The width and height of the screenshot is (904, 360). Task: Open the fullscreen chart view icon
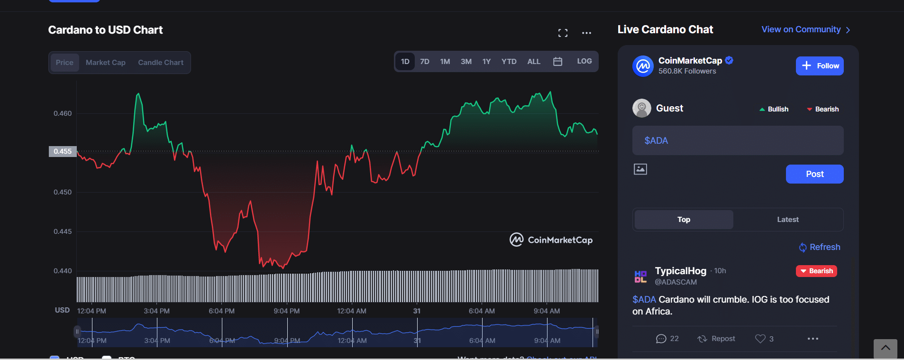563,33
